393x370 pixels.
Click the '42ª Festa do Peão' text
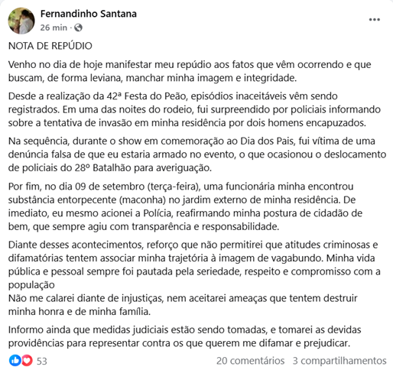(x=147, y=96)
